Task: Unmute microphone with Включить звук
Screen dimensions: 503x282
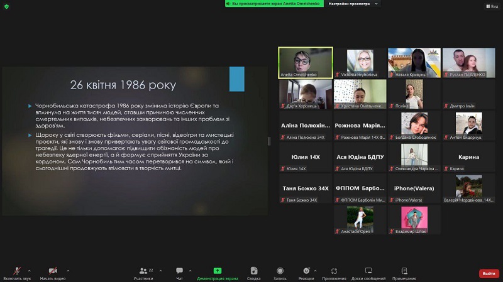Action: (x=16, y=271)
